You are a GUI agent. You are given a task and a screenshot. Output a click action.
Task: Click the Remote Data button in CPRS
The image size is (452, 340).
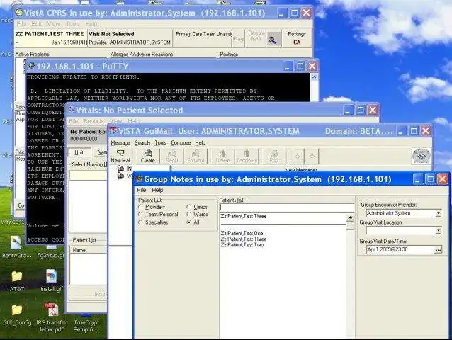(x=256, y=38)
